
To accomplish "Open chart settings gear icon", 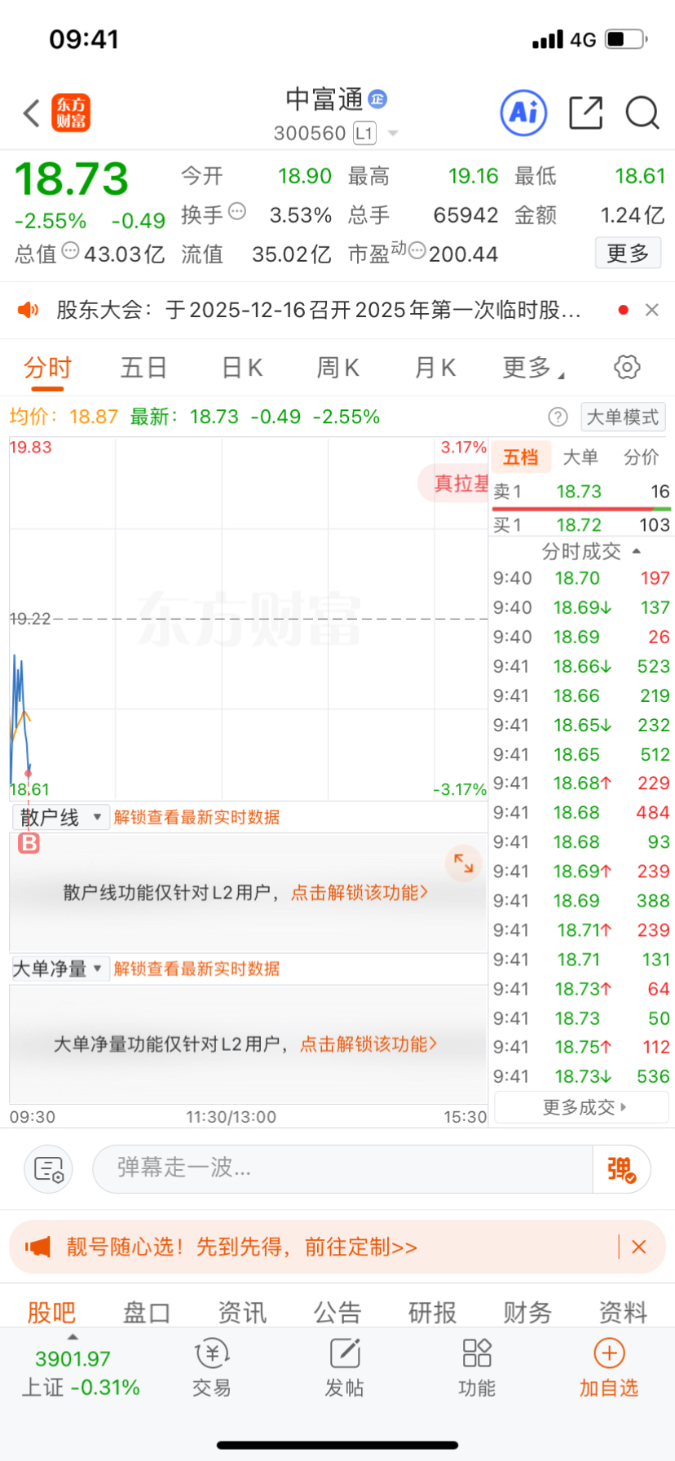I will click(627, 367).
